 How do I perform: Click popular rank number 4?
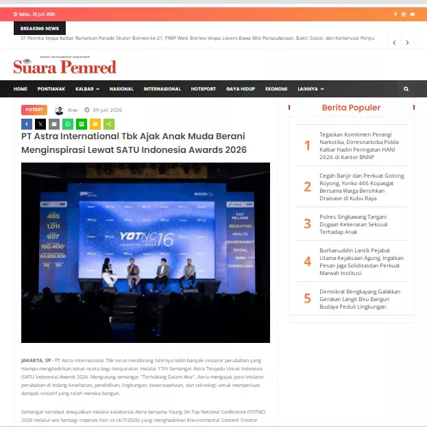pyautogui.click(x=307, y=261)
